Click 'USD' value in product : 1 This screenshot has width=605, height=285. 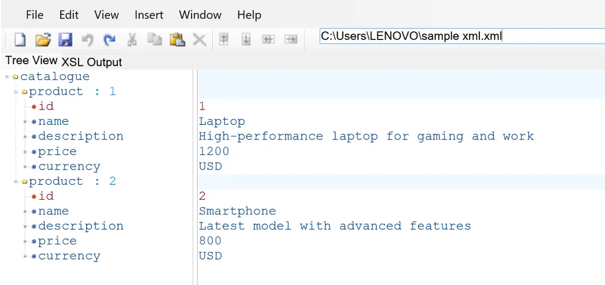(x=211, y=167)
